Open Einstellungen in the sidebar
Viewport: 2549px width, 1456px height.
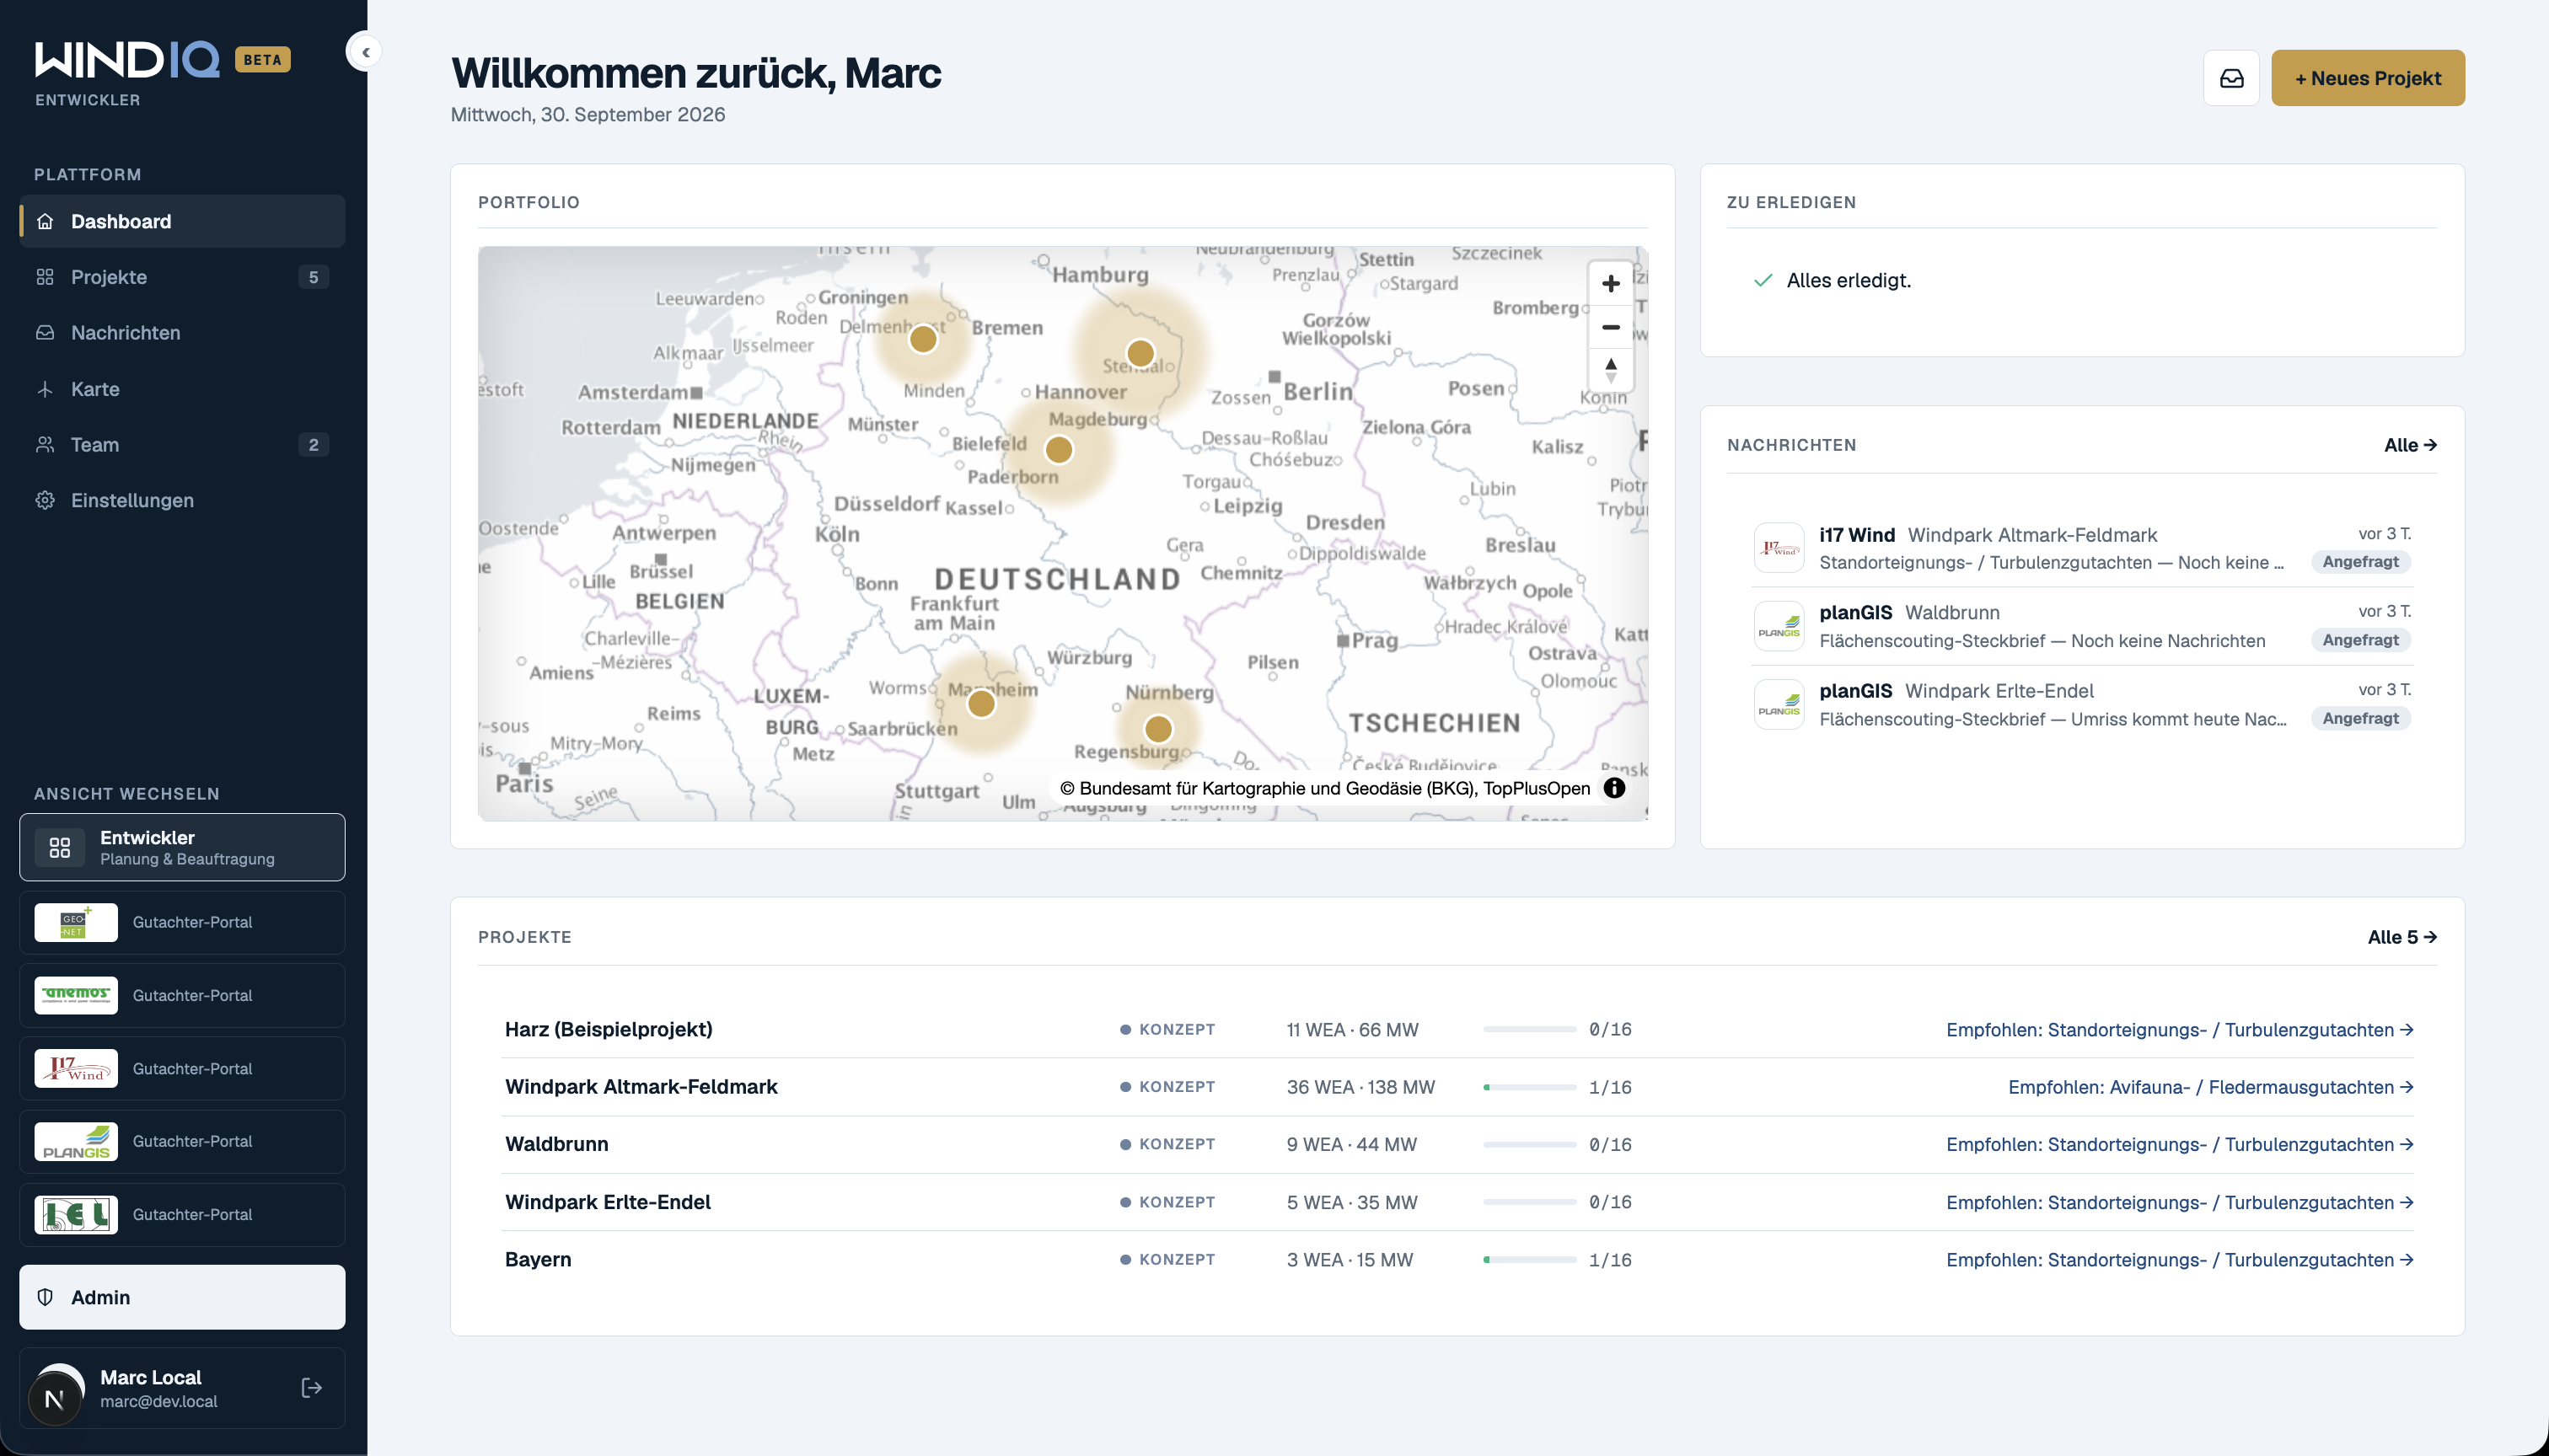coord(182,500)
